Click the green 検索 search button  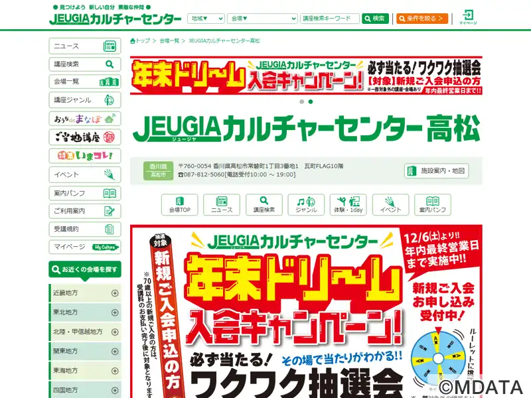(375, 19)
